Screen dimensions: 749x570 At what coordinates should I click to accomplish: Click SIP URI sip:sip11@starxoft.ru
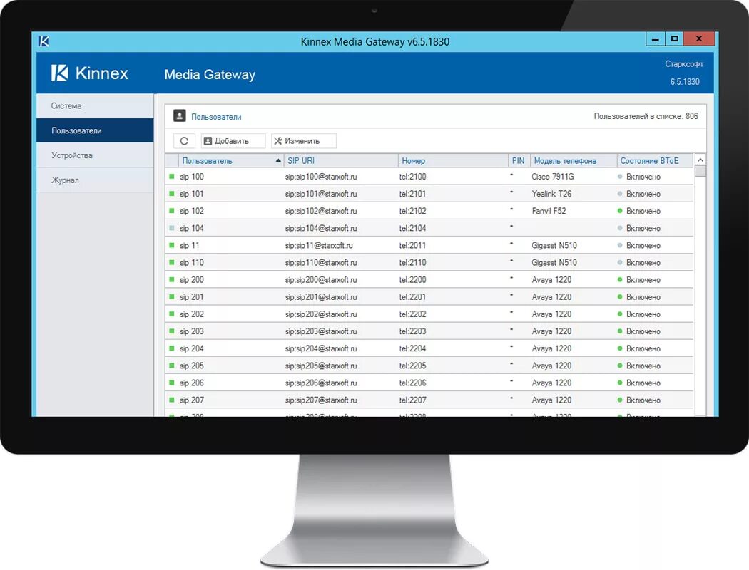click(319, 246)
